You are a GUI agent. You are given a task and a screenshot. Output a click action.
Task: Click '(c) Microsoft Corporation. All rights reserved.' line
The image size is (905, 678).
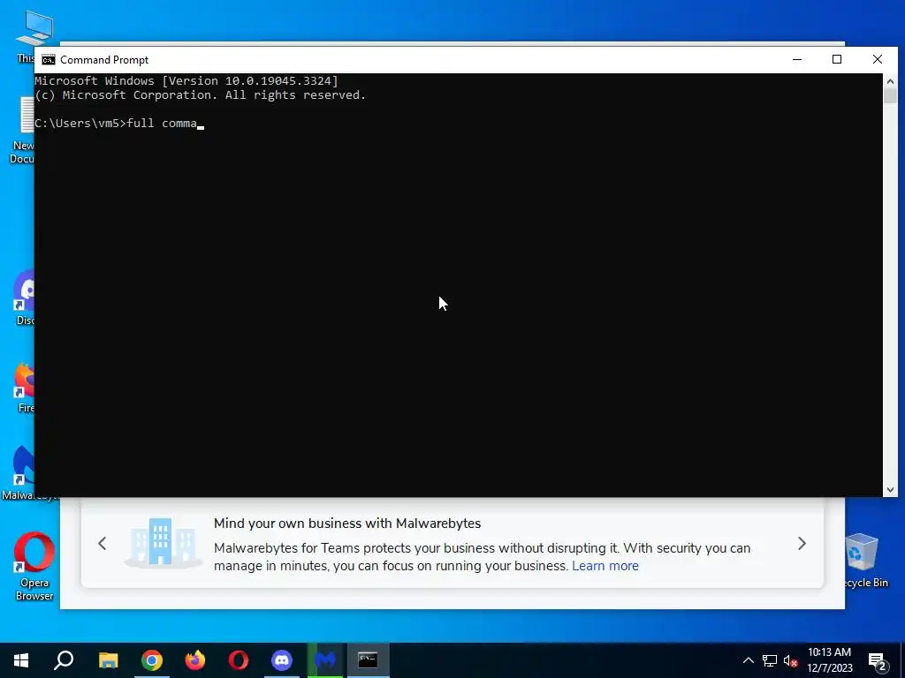click(x=201, y=95)
